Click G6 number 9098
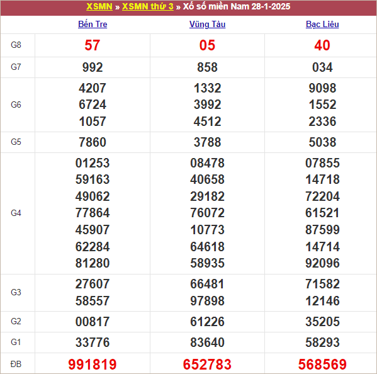The width and height of the screenshot is (377, 374). 322,88
